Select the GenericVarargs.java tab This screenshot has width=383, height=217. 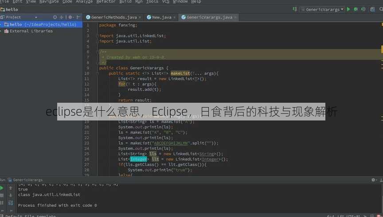[x=209, y=17]
